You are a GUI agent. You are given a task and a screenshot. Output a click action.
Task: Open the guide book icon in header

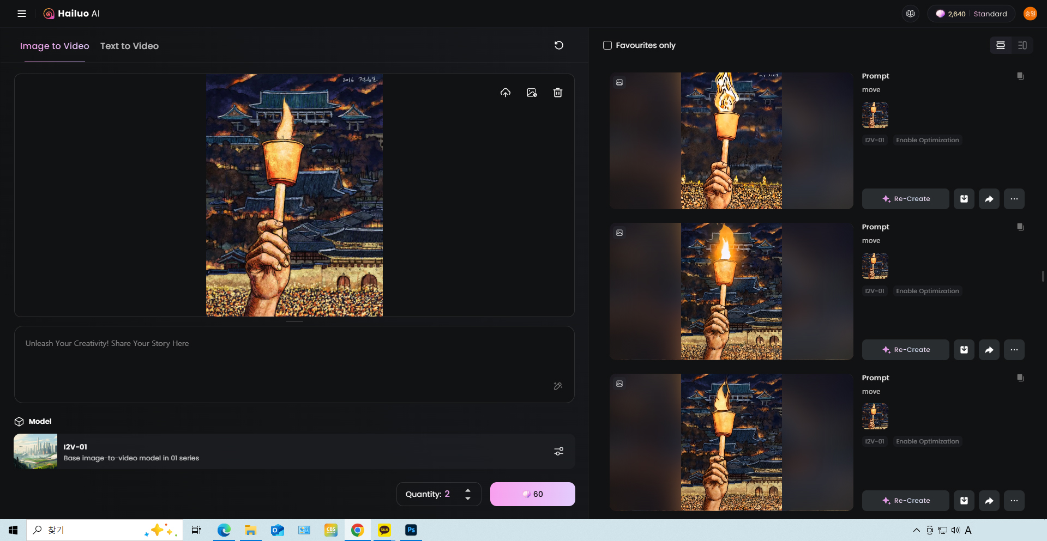pos(910,14)
